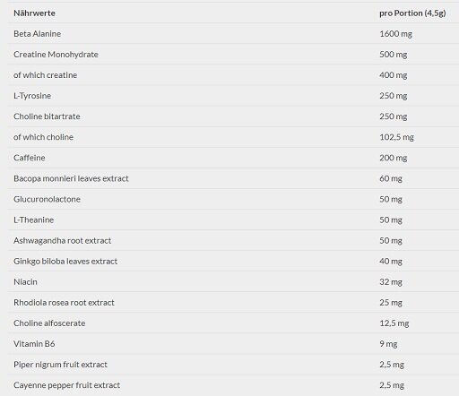Click the Nährwerte column header
The height and width of the screenshot is (396, 459).
[34, 13]
